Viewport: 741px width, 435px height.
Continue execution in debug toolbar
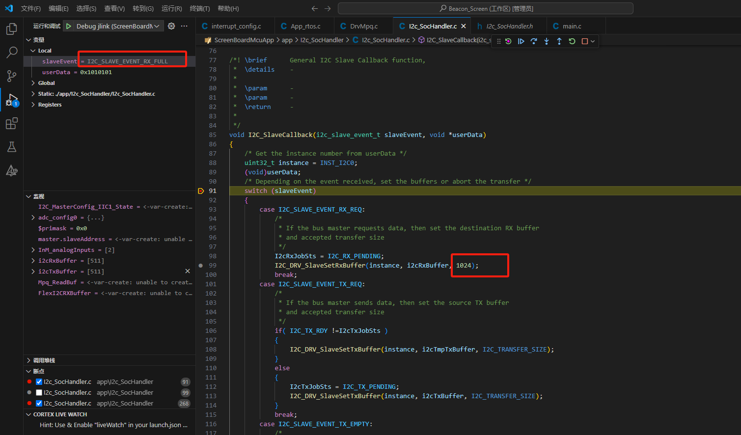click(521, 41)
